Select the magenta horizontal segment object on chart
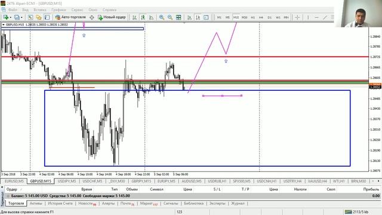Image resolution: width=382 pixels, height=215 pixels. 222,96
